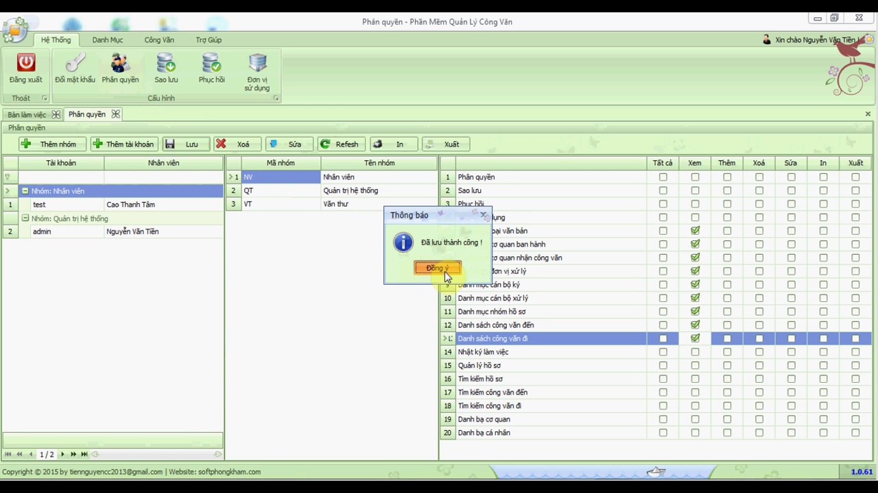Screen dimensions: 878x493
Task: Toggle Xem checkbox for Danh mục cán bộ xử lý
Action: (695, 298)
